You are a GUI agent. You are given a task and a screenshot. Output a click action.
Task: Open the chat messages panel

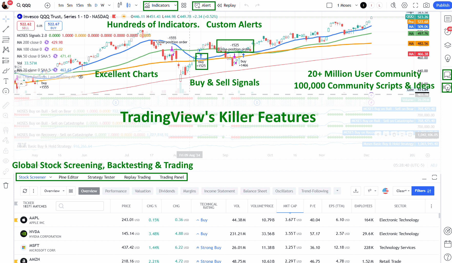pyautogui.click(x=447, y=75)
